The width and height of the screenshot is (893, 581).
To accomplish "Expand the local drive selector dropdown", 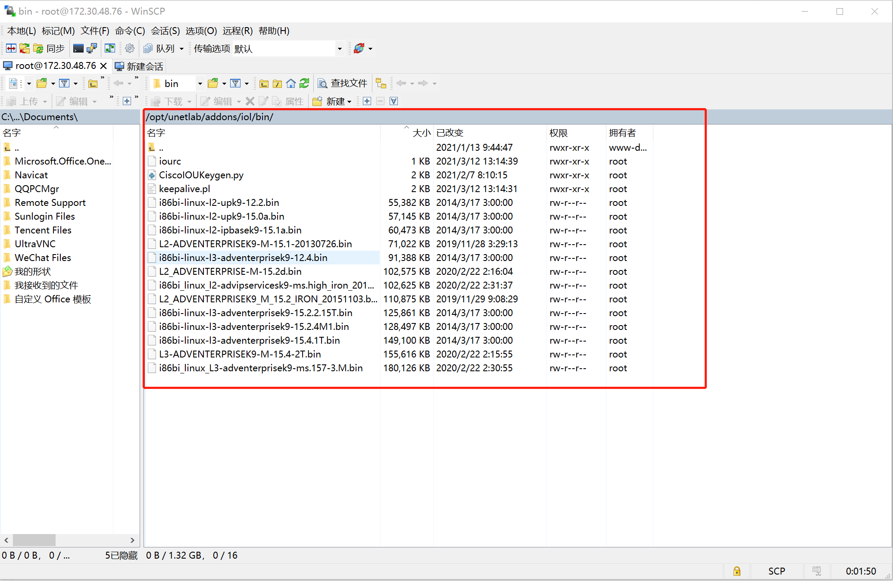I will click(x=29, y=84).
